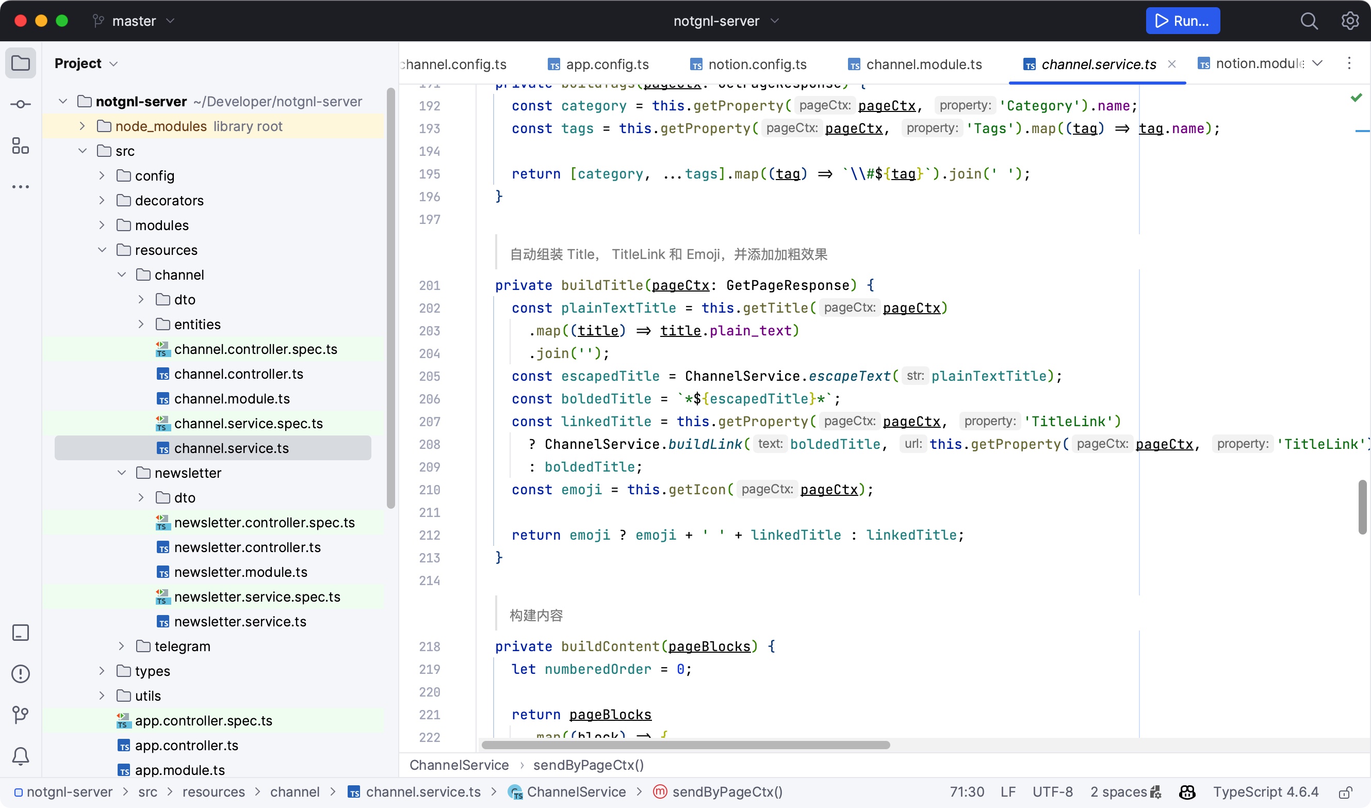Change the LF line separator

tap(1008, 792)
